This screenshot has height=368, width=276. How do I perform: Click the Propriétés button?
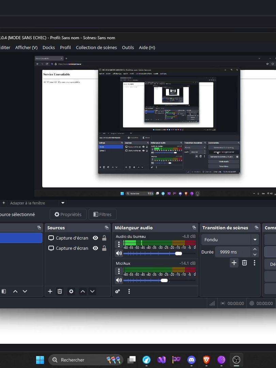[68, 214]
